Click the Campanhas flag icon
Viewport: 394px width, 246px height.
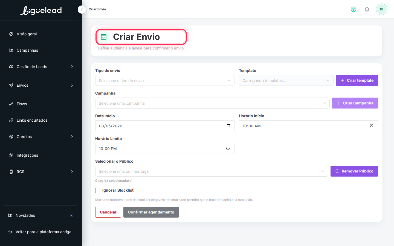11,50
